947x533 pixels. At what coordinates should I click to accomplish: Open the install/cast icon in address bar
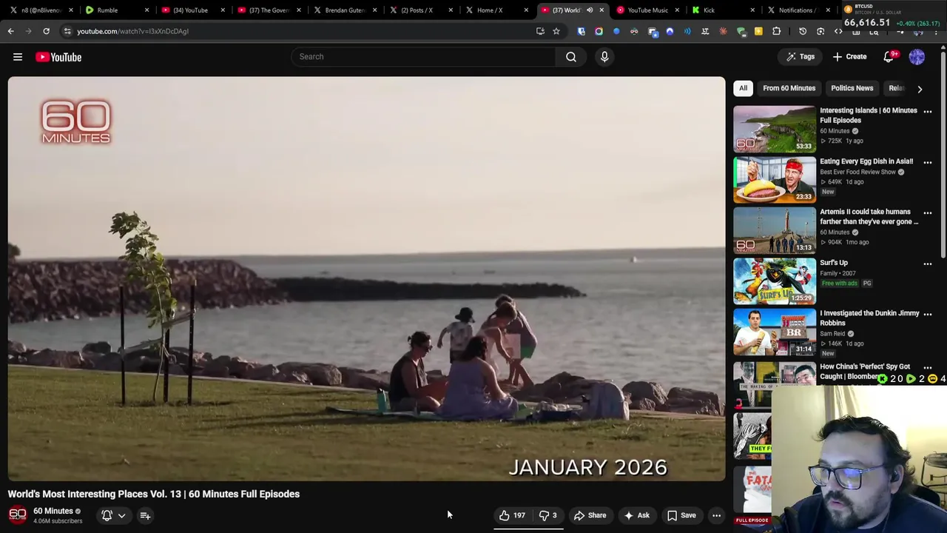pos(540,31)
